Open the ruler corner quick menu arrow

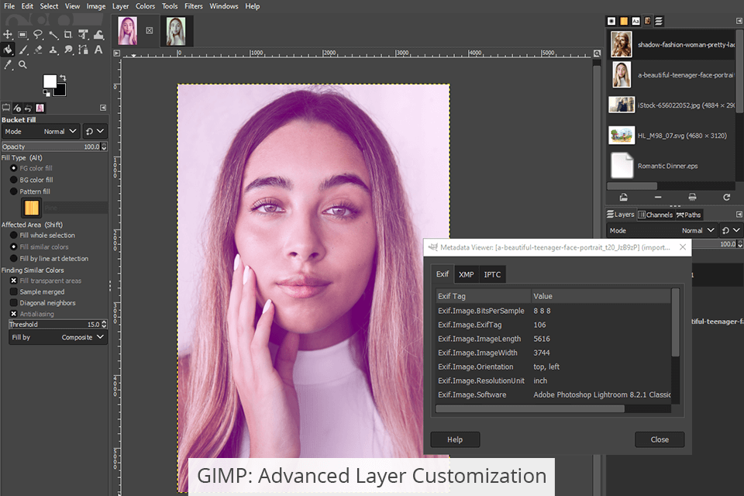click(x=117, y=53)
